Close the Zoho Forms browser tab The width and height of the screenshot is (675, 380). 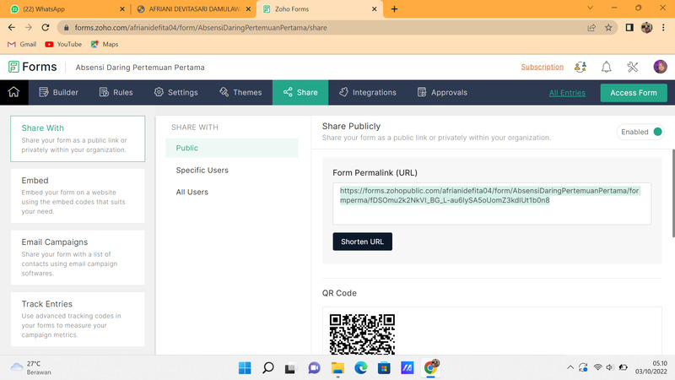tap(374, 8)
